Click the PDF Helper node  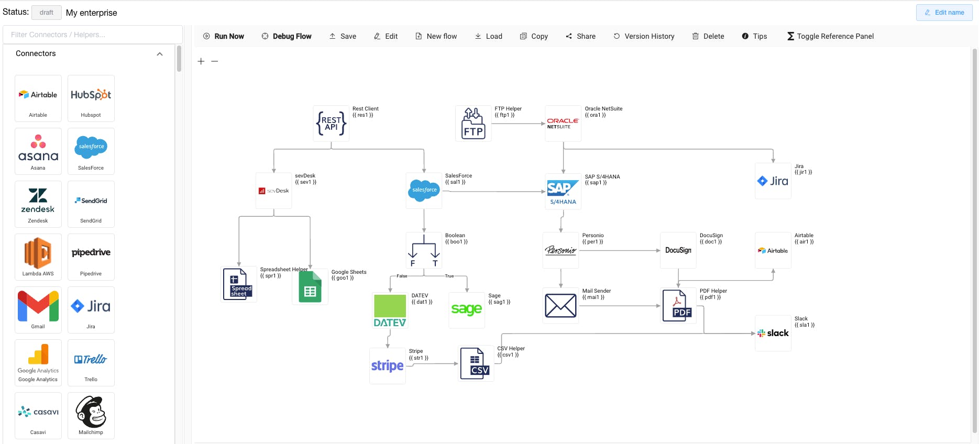tap(678, 306)
